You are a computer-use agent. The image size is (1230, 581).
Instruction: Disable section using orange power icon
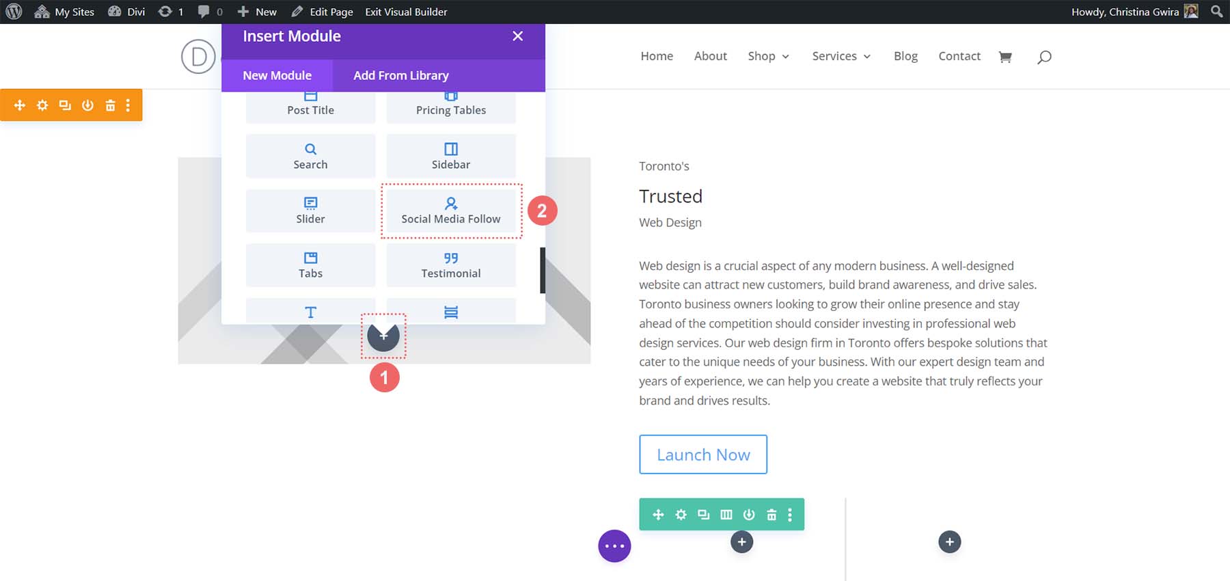point(87,105)
